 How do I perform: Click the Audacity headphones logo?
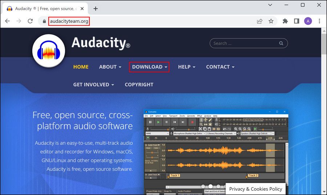[49, 51]
